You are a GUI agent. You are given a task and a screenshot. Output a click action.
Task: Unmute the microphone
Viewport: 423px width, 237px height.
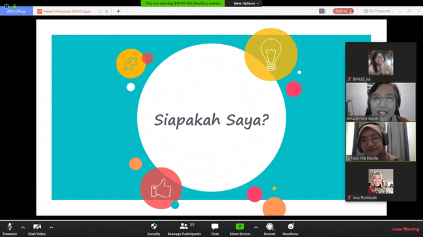click(10, 229)
